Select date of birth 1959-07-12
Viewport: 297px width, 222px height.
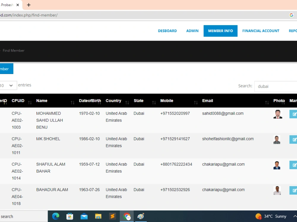click(89, 164)
